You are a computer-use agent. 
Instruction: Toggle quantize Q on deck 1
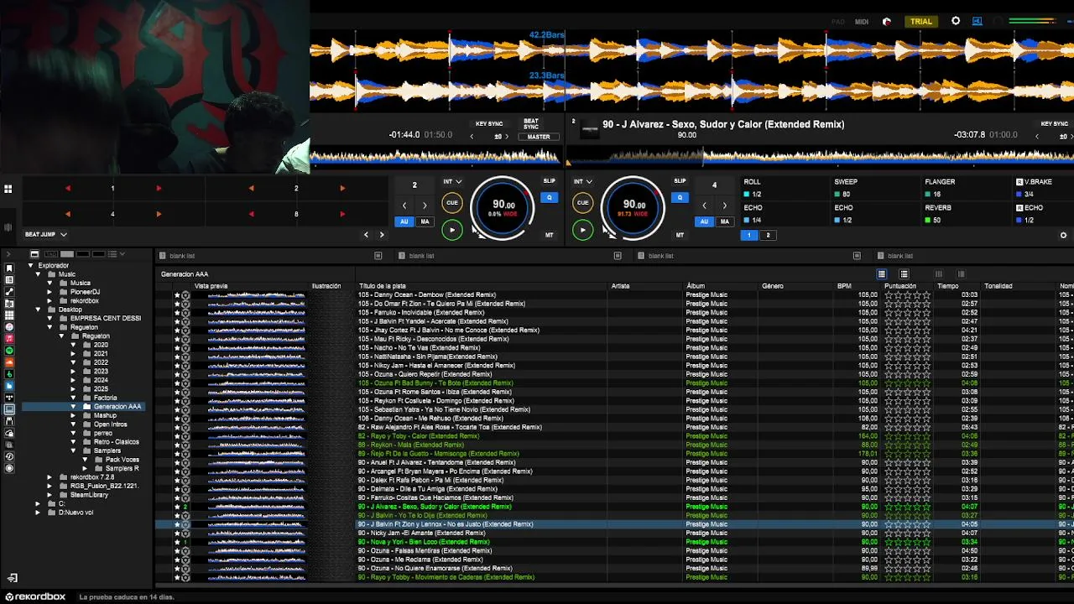(x=550, y=198)
